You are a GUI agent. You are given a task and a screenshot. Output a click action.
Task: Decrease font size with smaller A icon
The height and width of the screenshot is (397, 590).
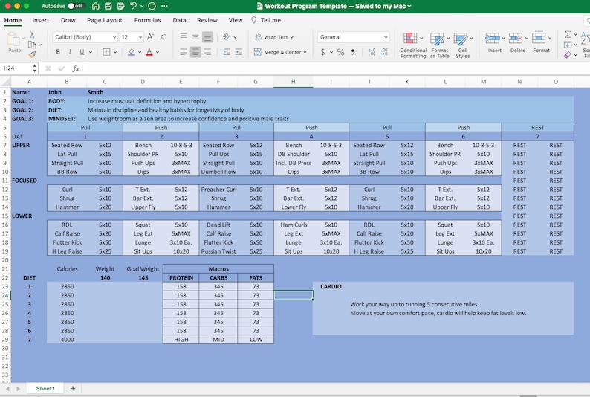click(x=163, y=37)
